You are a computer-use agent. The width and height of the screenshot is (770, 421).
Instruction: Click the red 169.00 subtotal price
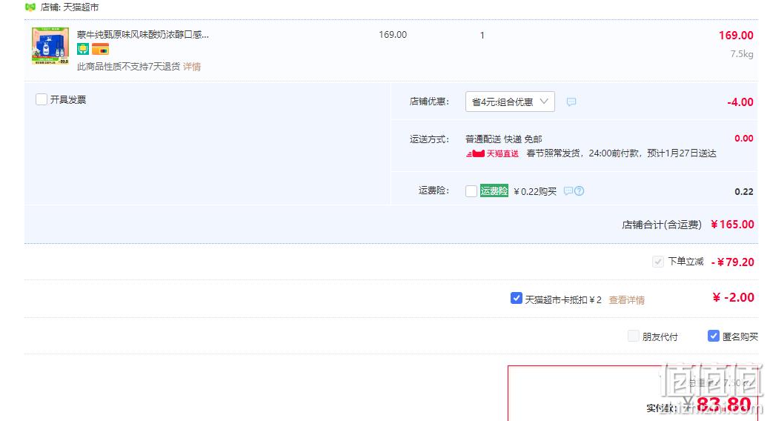pyautogui.click(x=736, y=36)
